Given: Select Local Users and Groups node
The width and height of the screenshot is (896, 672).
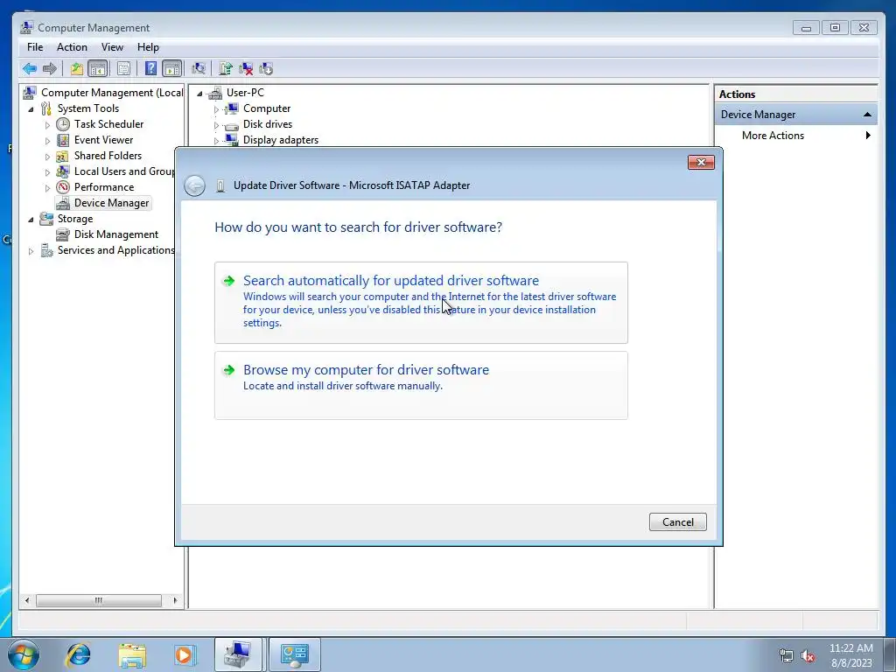Looking at the screenshot, I should point(124,171).
